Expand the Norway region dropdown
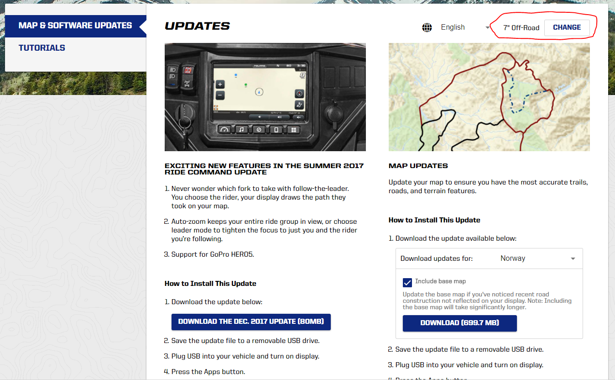Screen dimensions: 615x380 click(537, 259)
